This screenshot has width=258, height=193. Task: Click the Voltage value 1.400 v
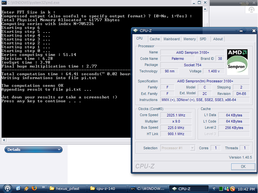(x=214, y=71)
